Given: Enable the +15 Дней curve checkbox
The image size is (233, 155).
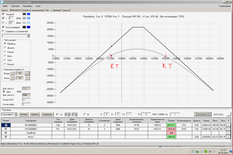Looking at the screenshot, I should point(3,22).
